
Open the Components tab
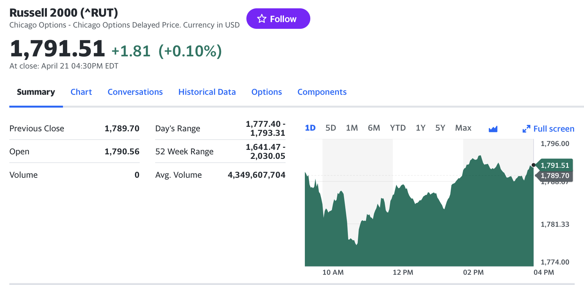(322, 92)
